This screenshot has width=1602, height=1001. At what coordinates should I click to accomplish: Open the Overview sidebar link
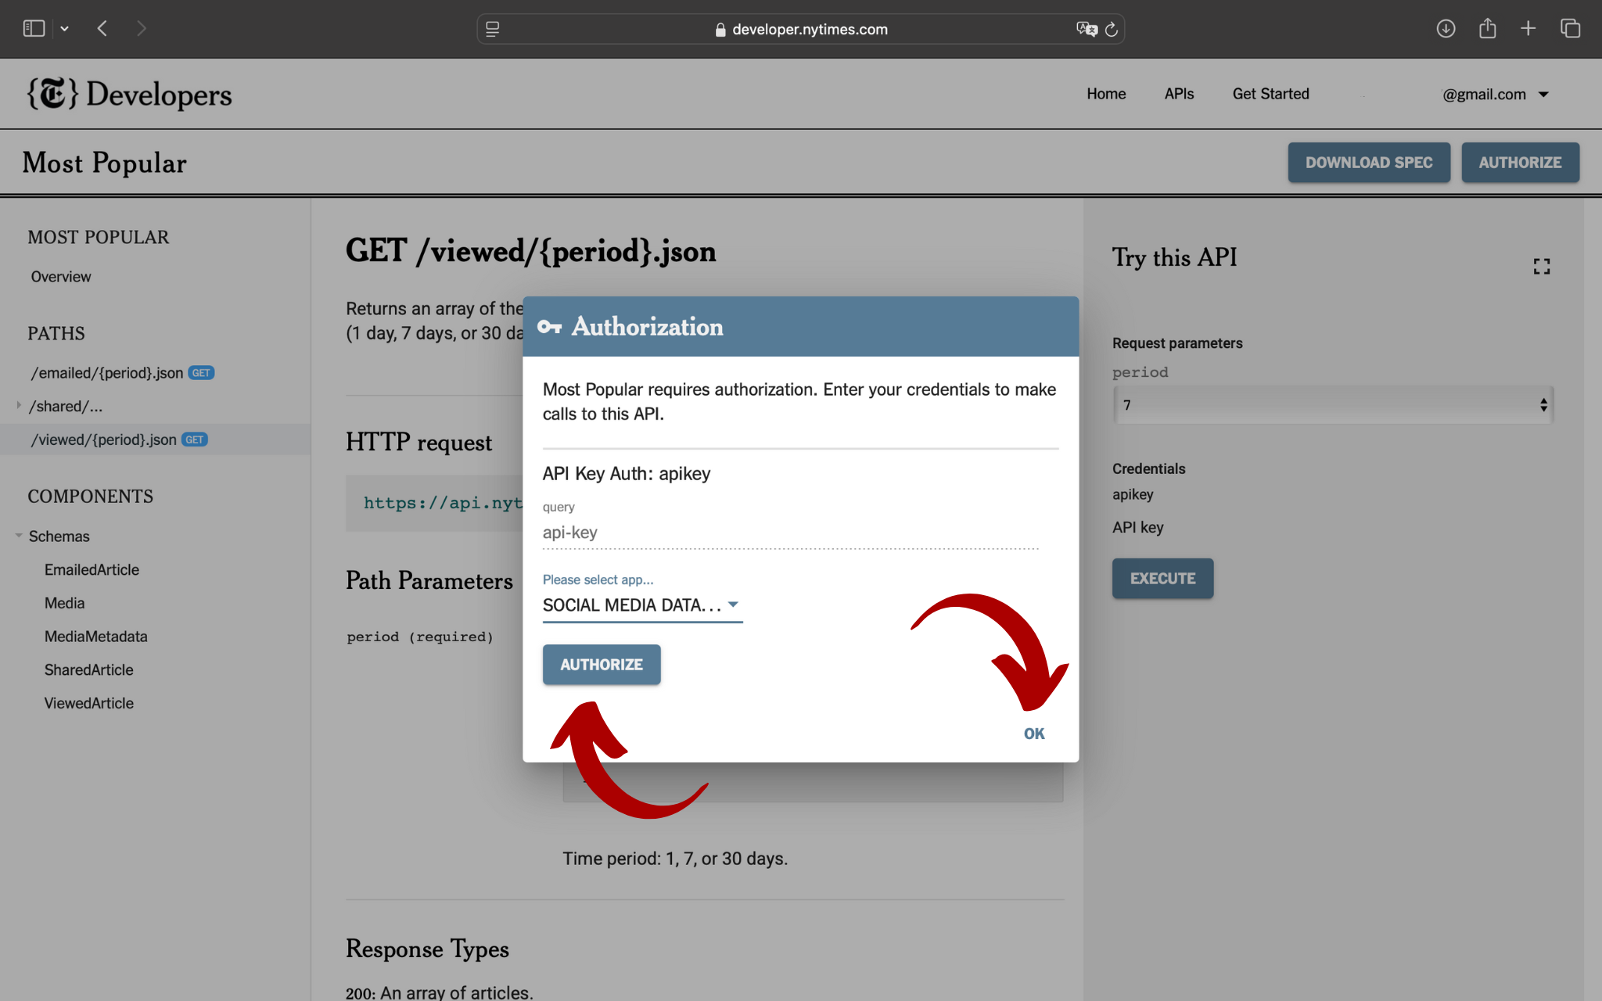click(61, 277)
